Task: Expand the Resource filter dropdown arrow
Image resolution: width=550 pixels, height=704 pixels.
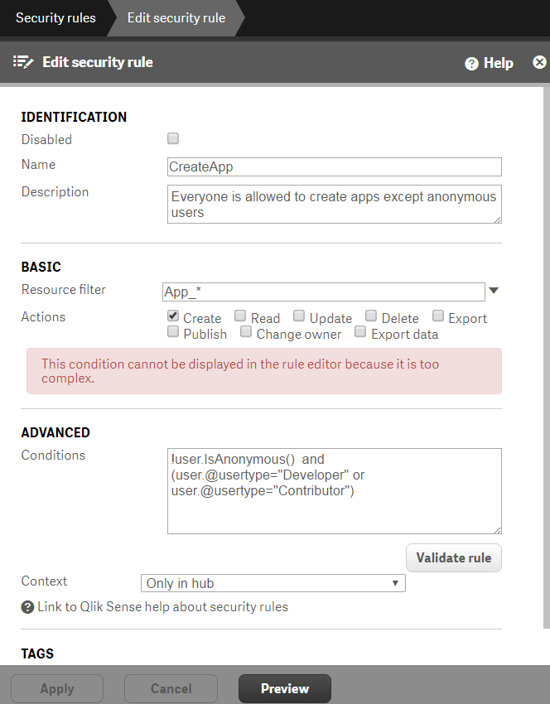Action: (494, 291)
